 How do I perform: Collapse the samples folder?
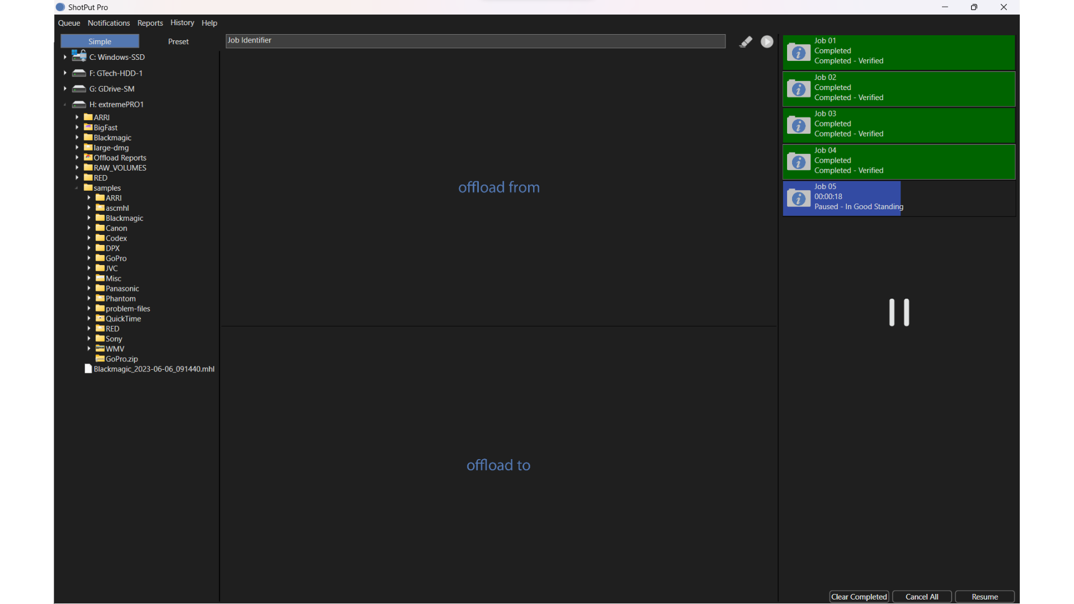pos(77,188)
